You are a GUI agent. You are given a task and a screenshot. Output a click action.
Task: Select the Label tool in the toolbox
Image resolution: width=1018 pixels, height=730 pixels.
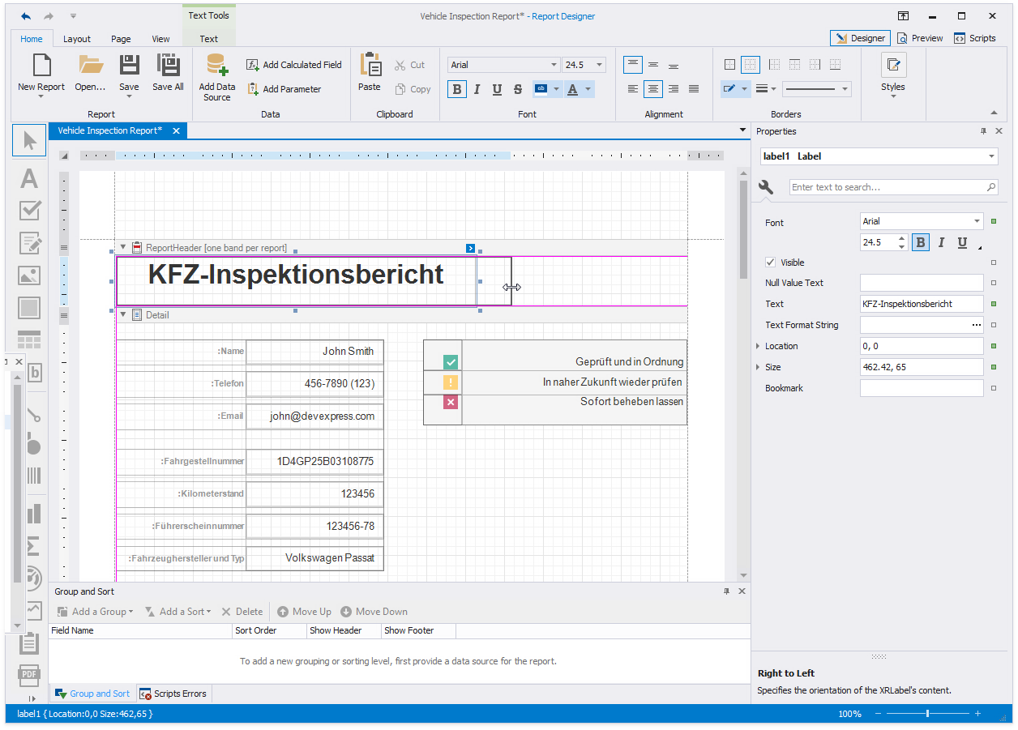tap(29, 177)
